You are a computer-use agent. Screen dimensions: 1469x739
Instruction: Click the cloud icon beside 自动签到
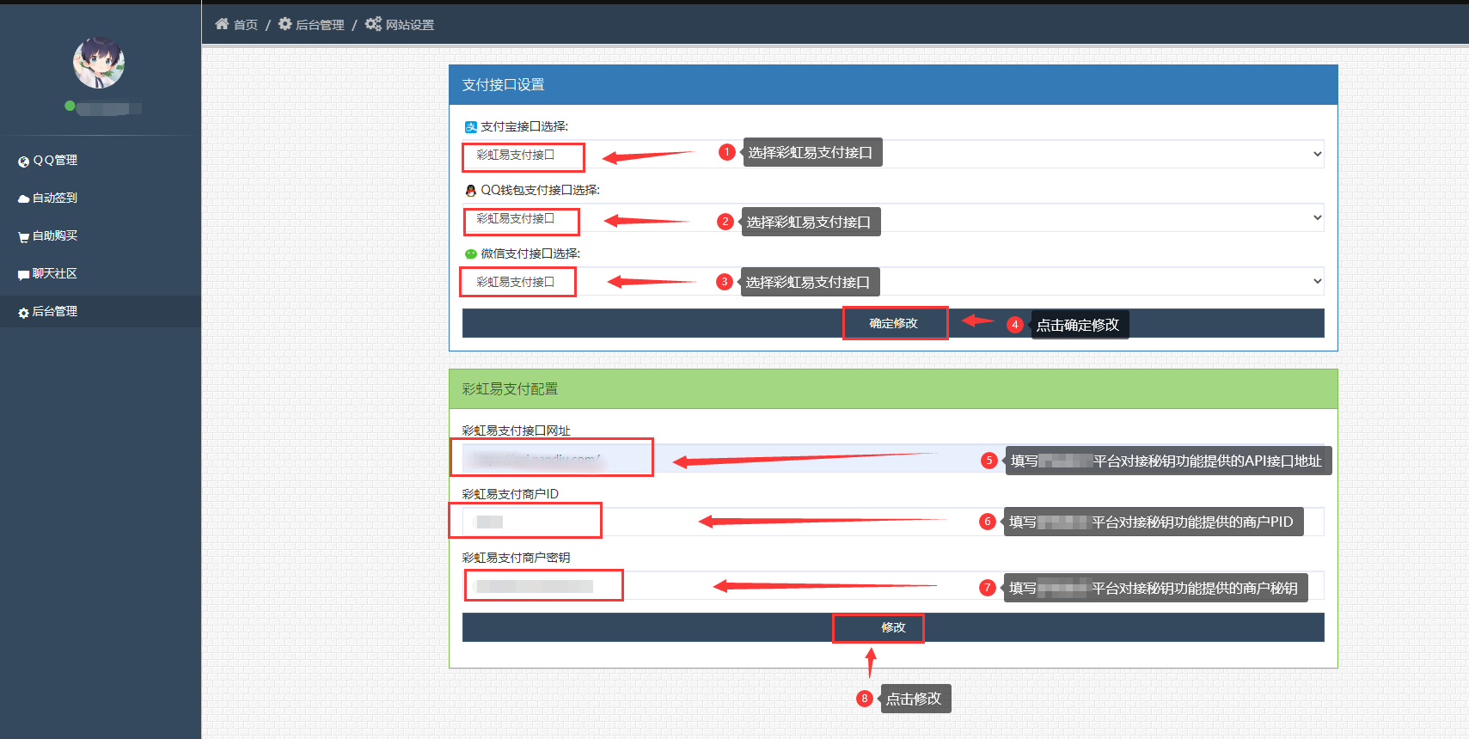(x=23, y=198)
